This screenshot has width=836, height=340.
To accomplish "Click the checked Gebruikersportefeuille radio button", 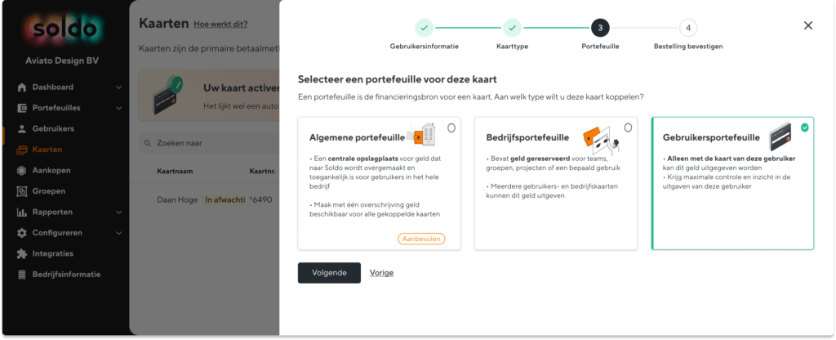I will click(x=804, y=128).
